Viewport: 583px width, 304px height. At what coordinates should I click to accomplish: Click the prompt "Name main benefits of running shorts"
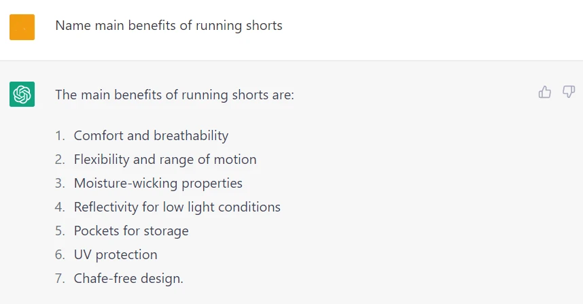169,26
